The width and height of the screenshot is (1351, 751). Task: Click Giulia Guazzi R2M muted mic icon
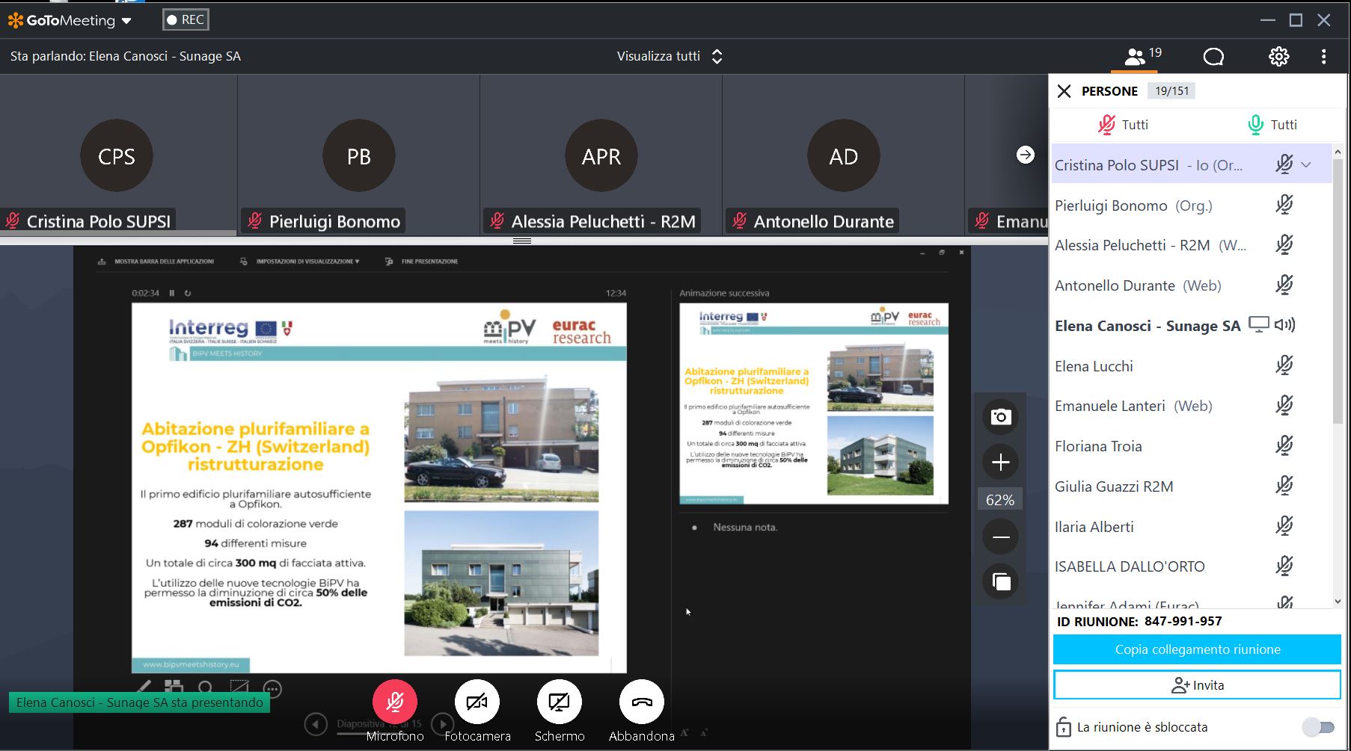tap(1284, 486)
